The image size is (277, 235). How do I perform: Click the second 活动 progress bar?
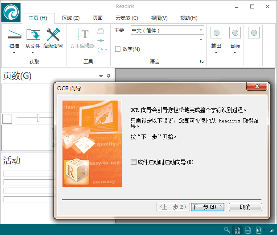coord(29,182)
